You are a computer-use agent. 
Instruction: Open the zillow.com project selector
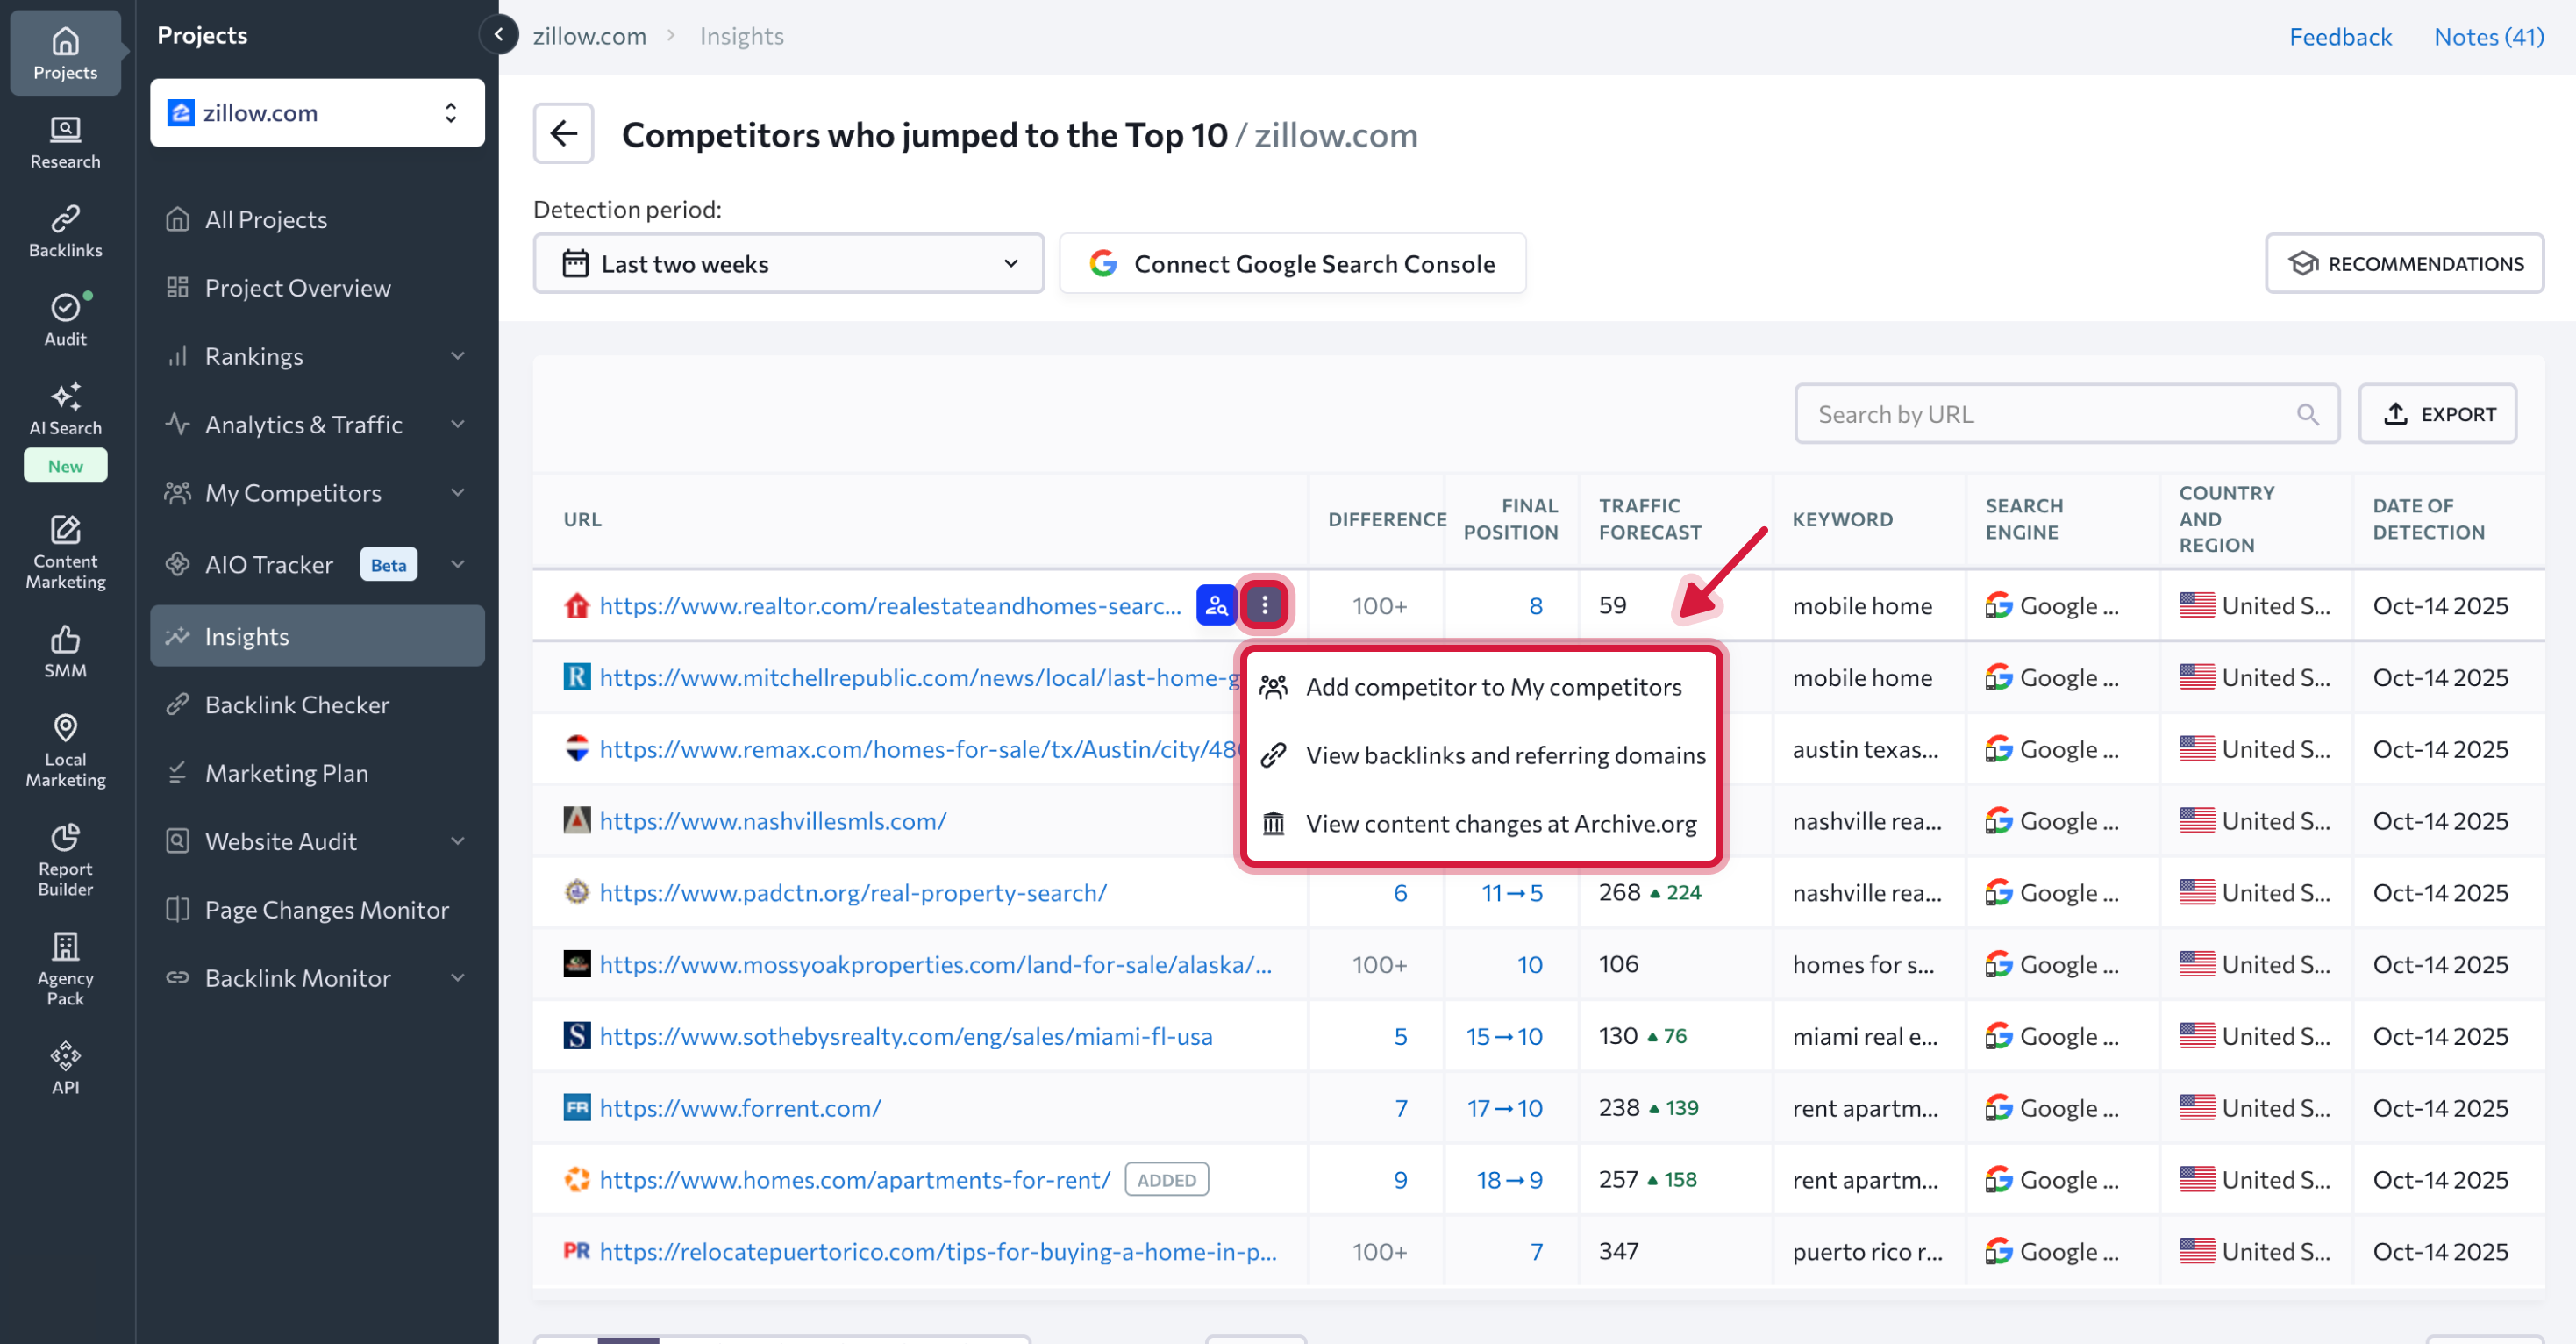point(317,113)
